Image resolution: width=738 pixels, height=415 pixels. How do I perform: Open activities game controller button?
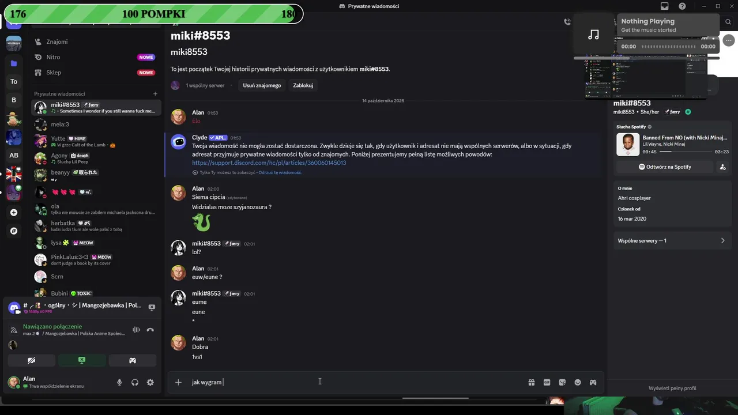(132, 360)
